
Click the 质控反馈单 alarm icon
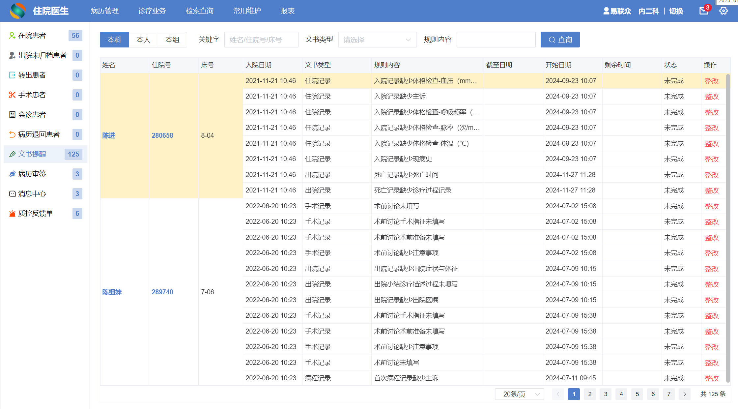[x=12, y=214]
